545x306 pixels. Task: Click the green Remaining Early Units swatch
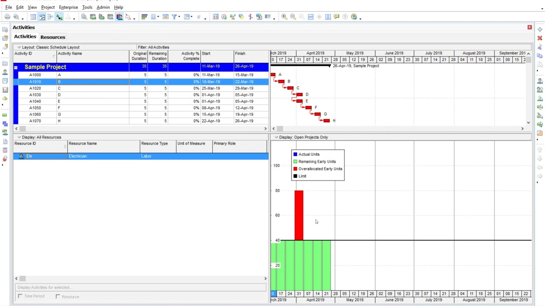295,161
